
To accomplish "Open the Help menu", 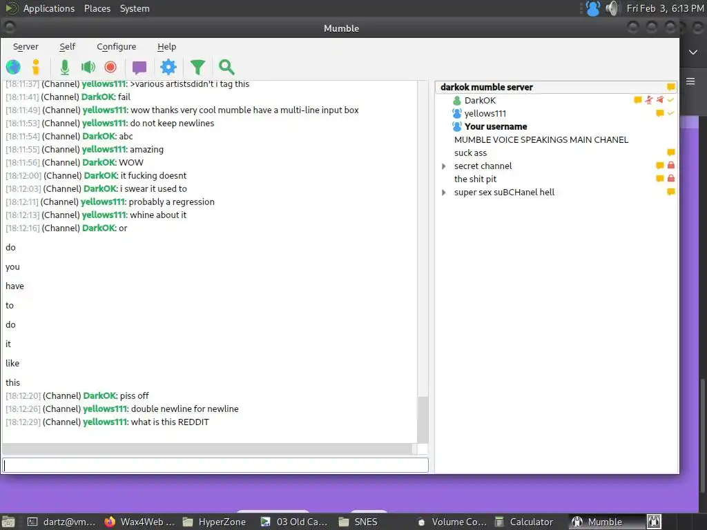I will click(x=166, y=46).
